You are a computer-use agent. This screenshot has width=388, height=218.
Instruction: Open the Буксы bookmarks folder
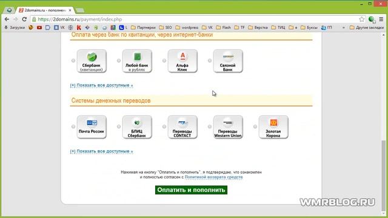point(309,27)
